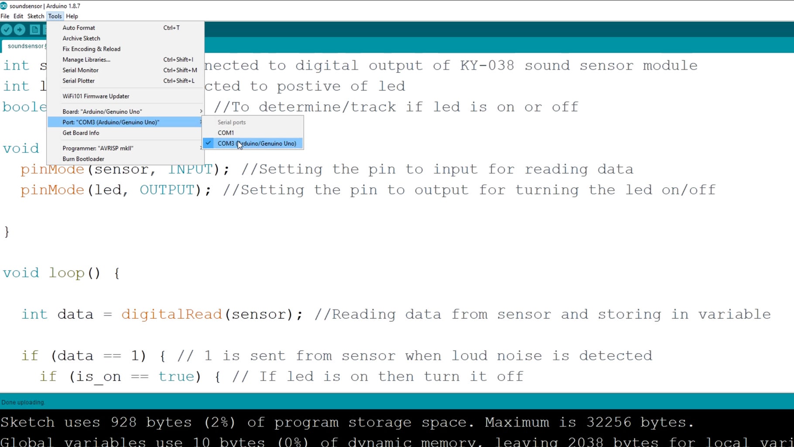The image size is (794, 447).
Task: Click the Arduino logo in the title bar
Action: click(4, 6)
